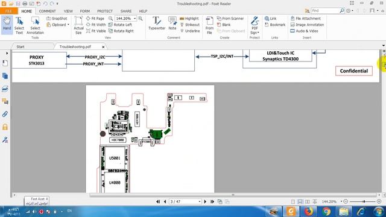Insert Audio & Video
386x217 pixels.
pos(304,31)
